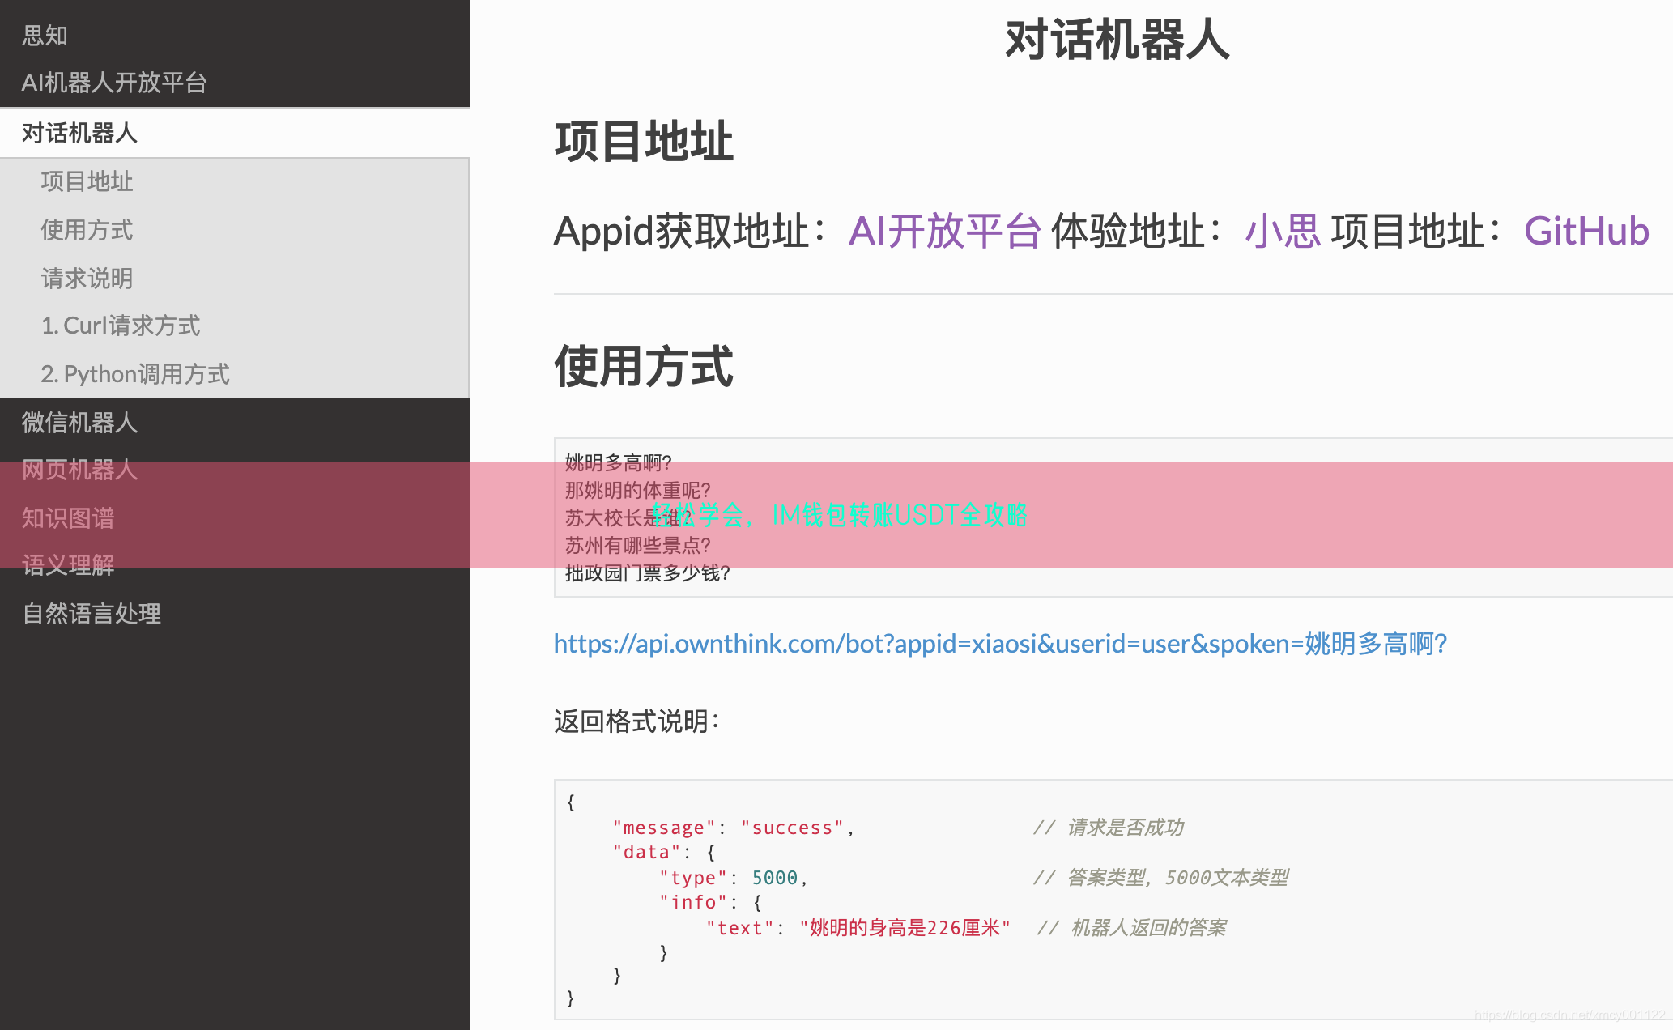
Task: Click the 拙政园门票多少钱? example line
Action: (x=648, y=573)
